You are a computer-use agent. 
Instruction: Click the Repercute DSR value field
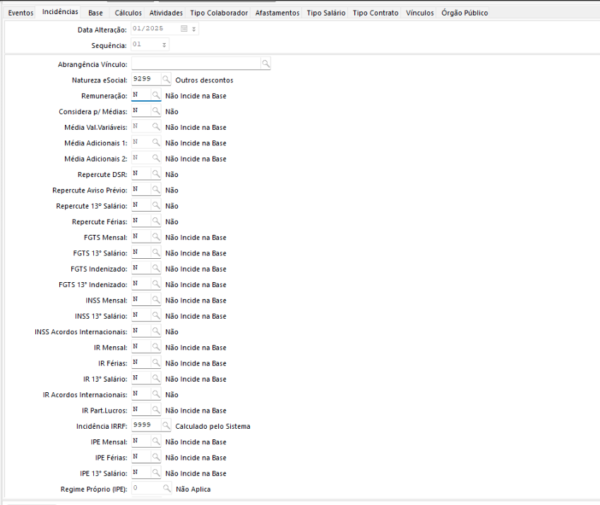click(141, 174)
